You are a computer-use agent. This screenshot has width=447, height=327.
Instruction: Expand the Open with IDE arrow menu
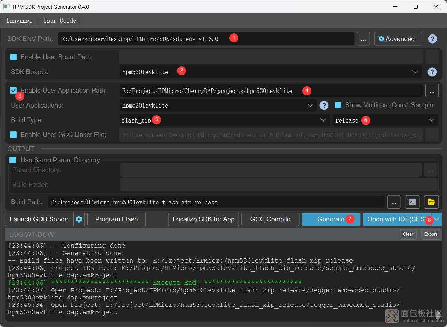pos(437,219)
